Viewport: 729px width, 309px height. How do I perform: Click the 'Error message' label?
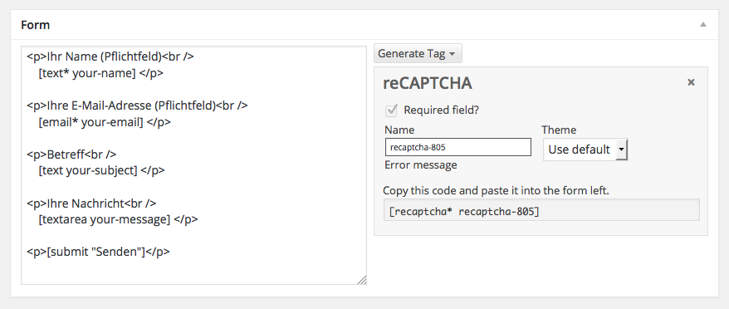pyautogui.click(x=421, y=165)
